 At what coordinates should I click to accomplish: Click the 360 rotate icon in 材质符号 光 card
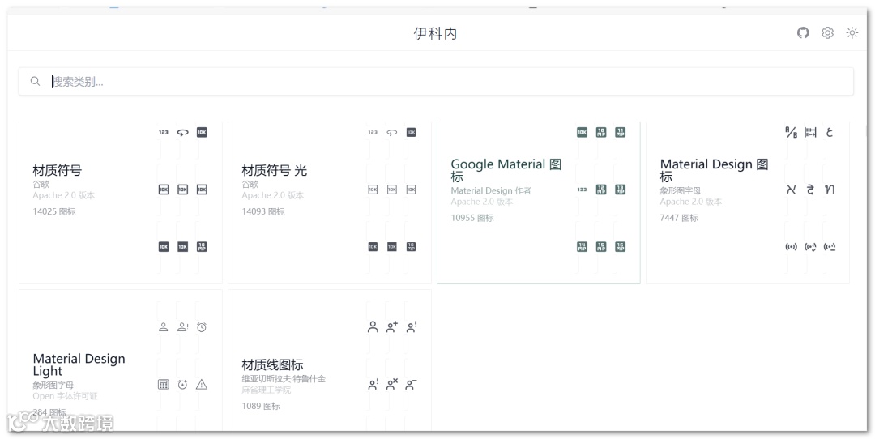(x=392, y=132)
